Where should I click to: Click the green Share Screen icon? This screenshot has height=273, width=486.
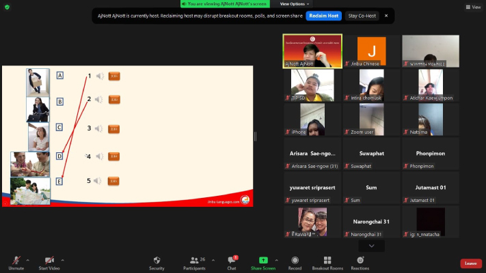click(x=263, y=260)
